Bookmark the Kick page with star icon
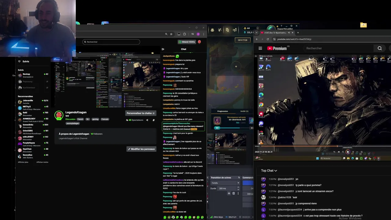The image size is (391, 220). coord(171,34)
